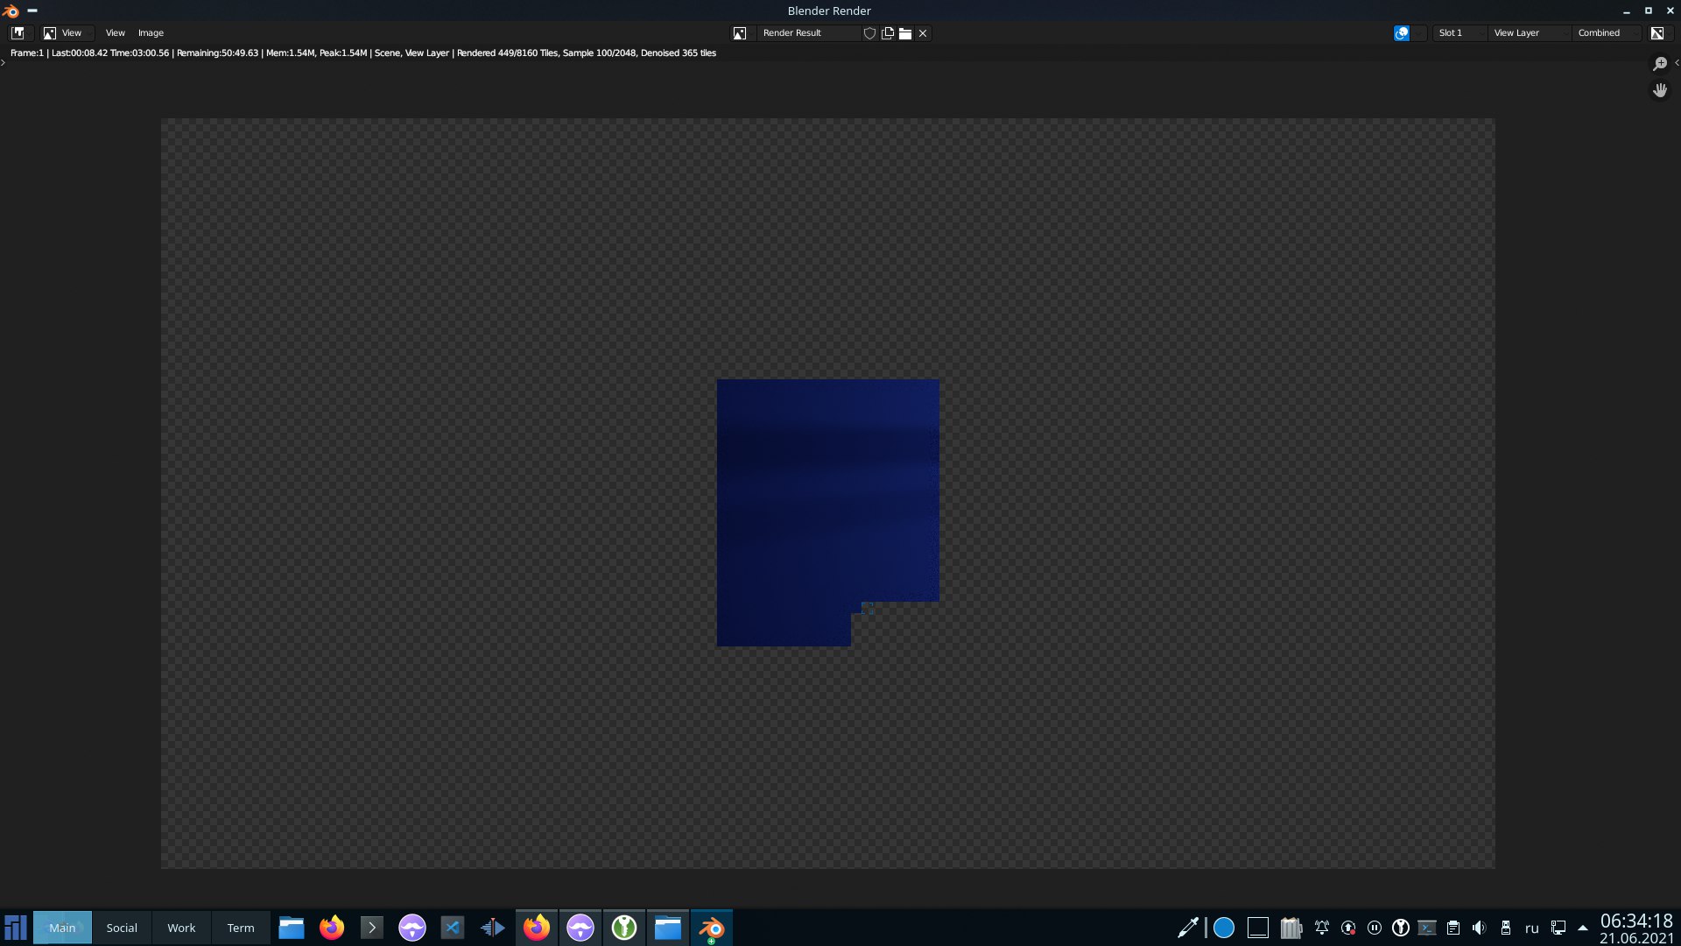Click the Blender logo in title bar
The height and width of the screenshot is (946, 1681).
click(11, 11)
